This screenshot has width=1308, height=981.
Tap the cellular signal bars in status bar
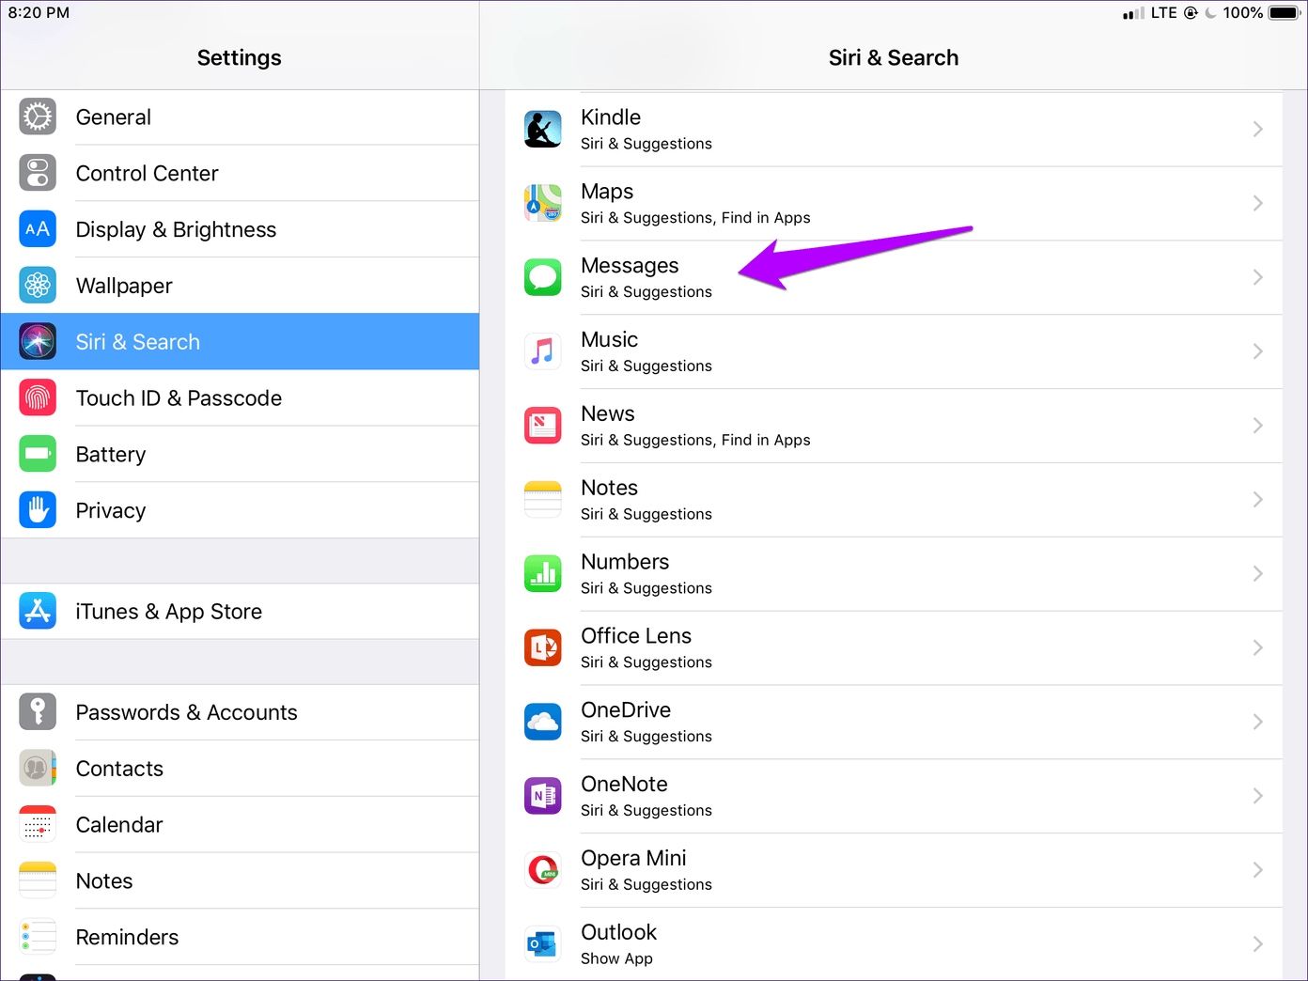point(1133,13)
